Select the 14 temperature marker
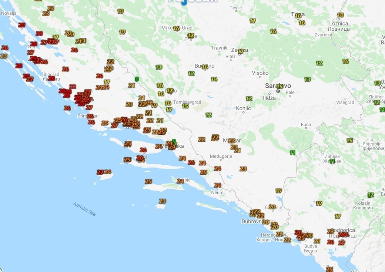The image size is (385, 272). click(x=214, y=79)
